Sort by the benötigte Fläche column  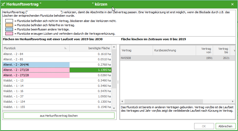tap(90, 48)
